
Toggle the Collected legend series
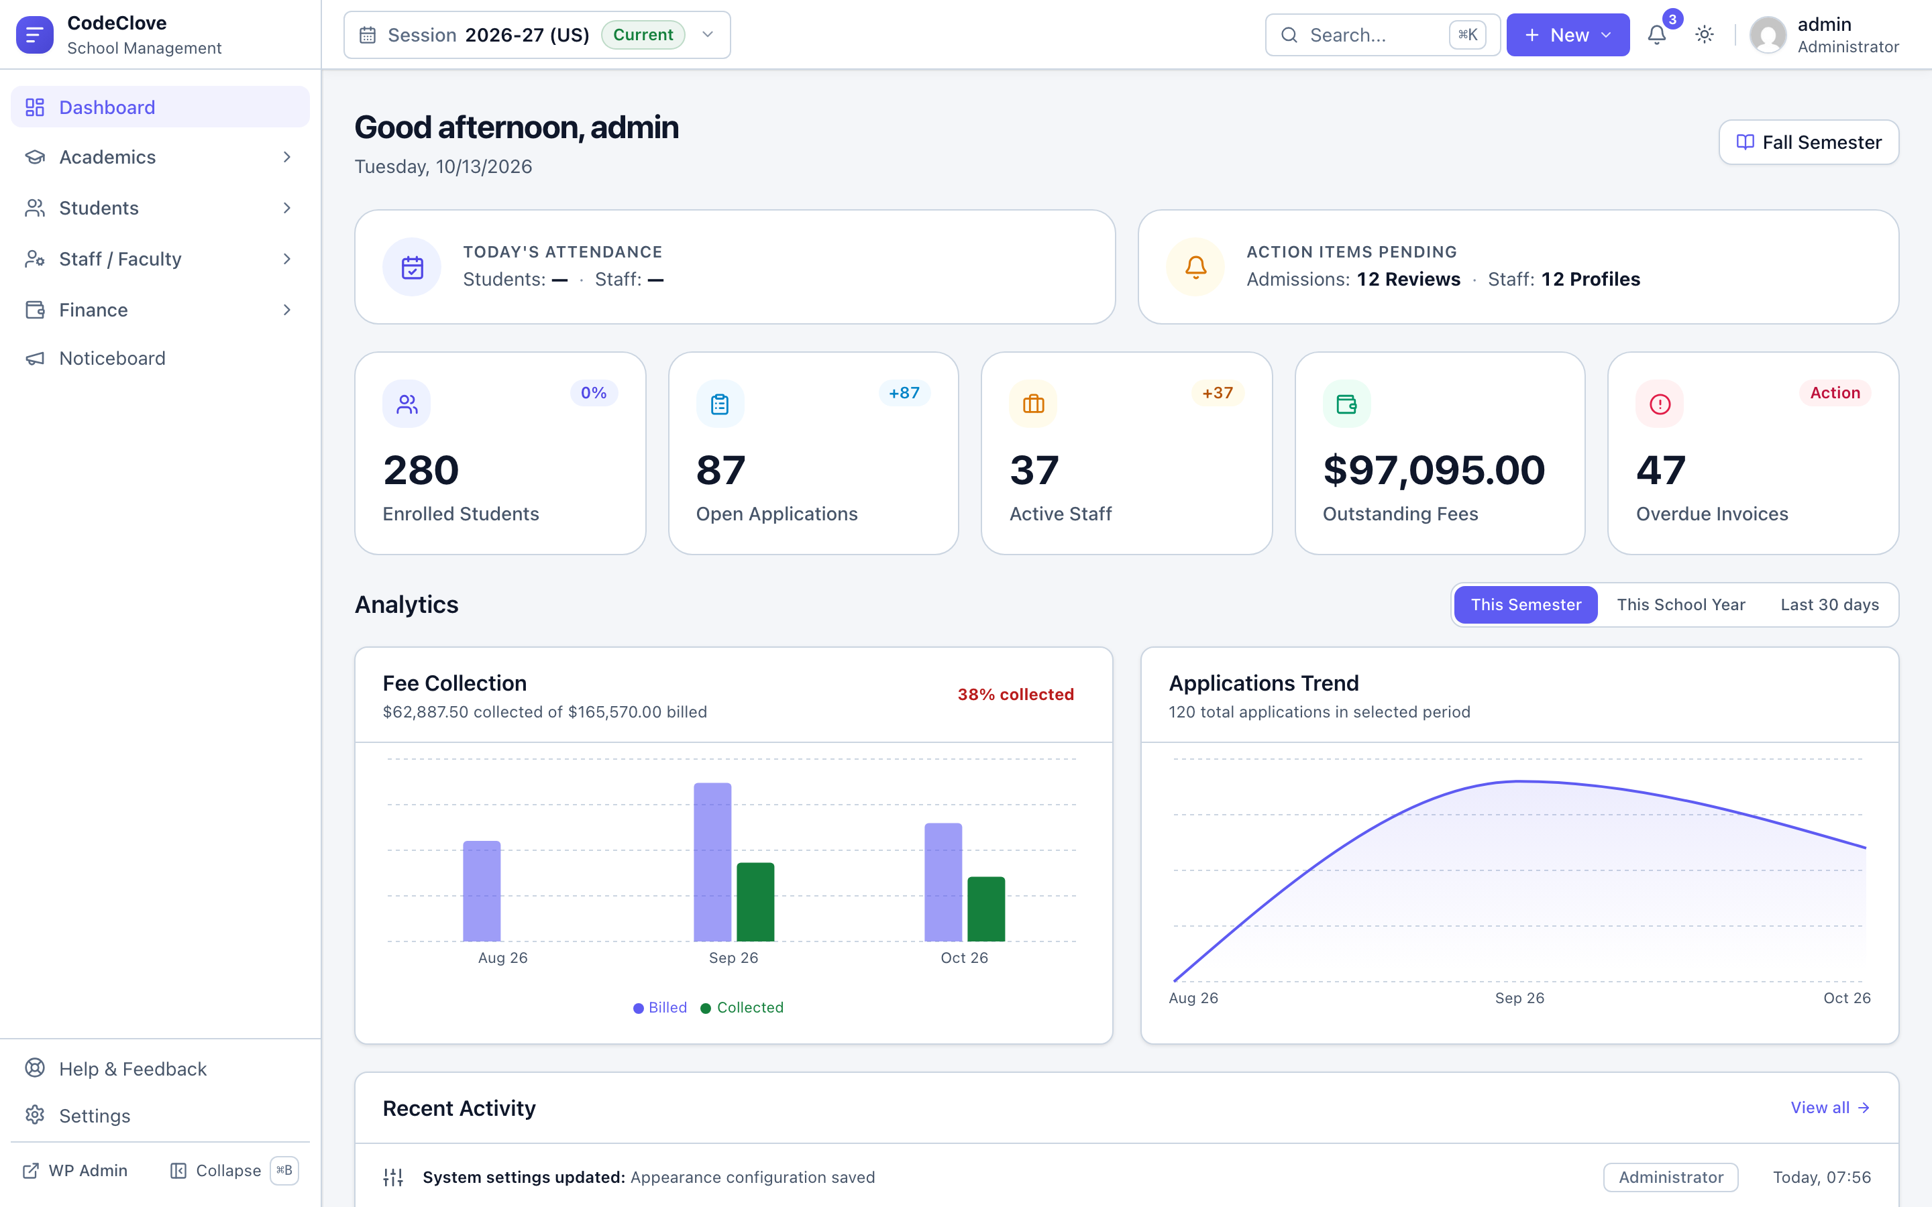coord(742,1007)
